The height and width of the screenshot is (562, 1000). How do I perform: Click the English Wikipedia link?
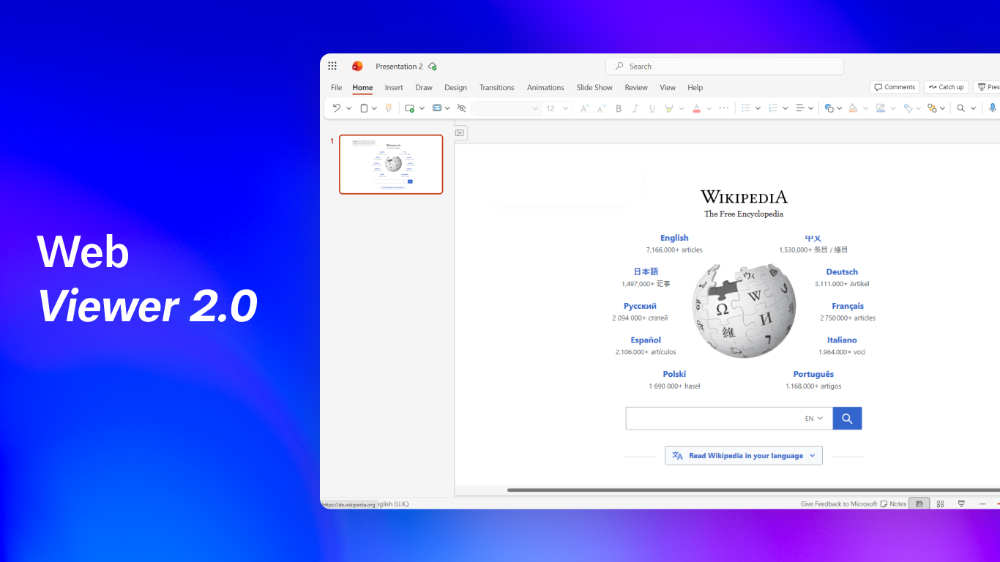[x=674, y=238]
